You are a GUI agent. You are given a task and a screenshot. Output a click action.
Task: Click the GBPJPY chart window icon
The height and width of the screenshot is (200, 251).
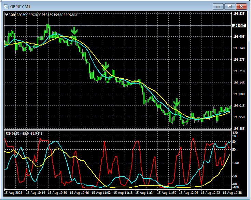point(6,7)
